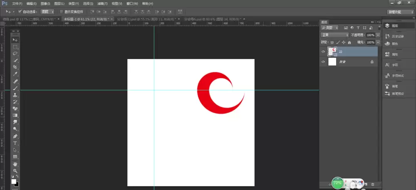This screenshot has width=416, height=190.
Task: Toggle the 自动选择 checkbox
Action: (x=20, y=12)
